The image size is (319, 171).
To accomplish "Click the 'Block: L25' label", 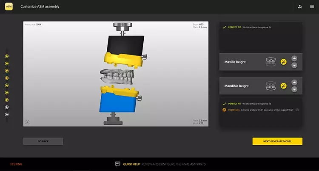I will pos(198,124).
